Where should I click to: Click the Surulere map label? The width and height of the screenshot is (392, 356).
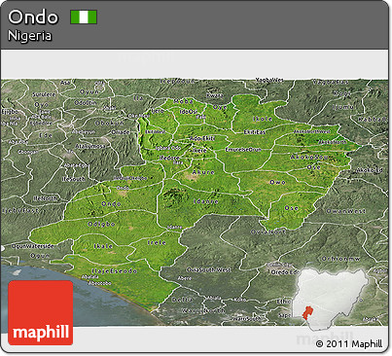(x=44, y=94)
